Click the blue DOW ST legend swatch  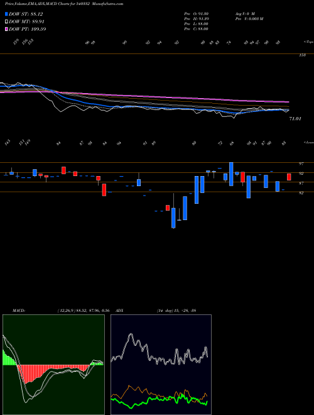(6, 14)
